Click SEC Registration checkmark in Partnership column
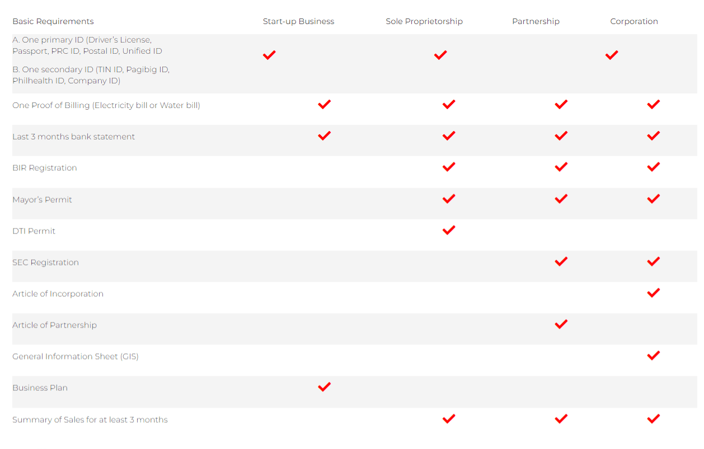704x449 pixels. (561, 261)
